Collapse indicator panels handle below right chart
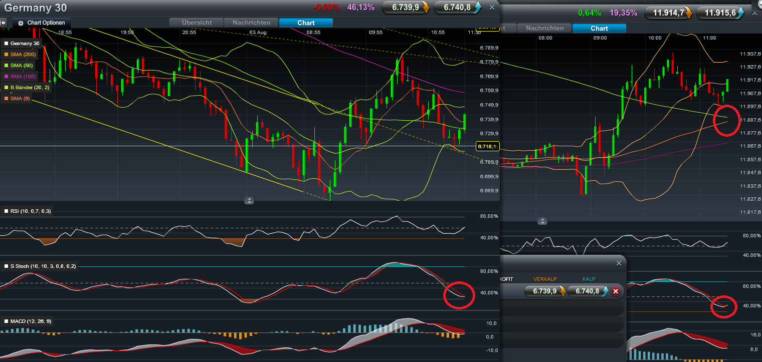The width and height of the screenshot is (762, 362). coord(542,221)
